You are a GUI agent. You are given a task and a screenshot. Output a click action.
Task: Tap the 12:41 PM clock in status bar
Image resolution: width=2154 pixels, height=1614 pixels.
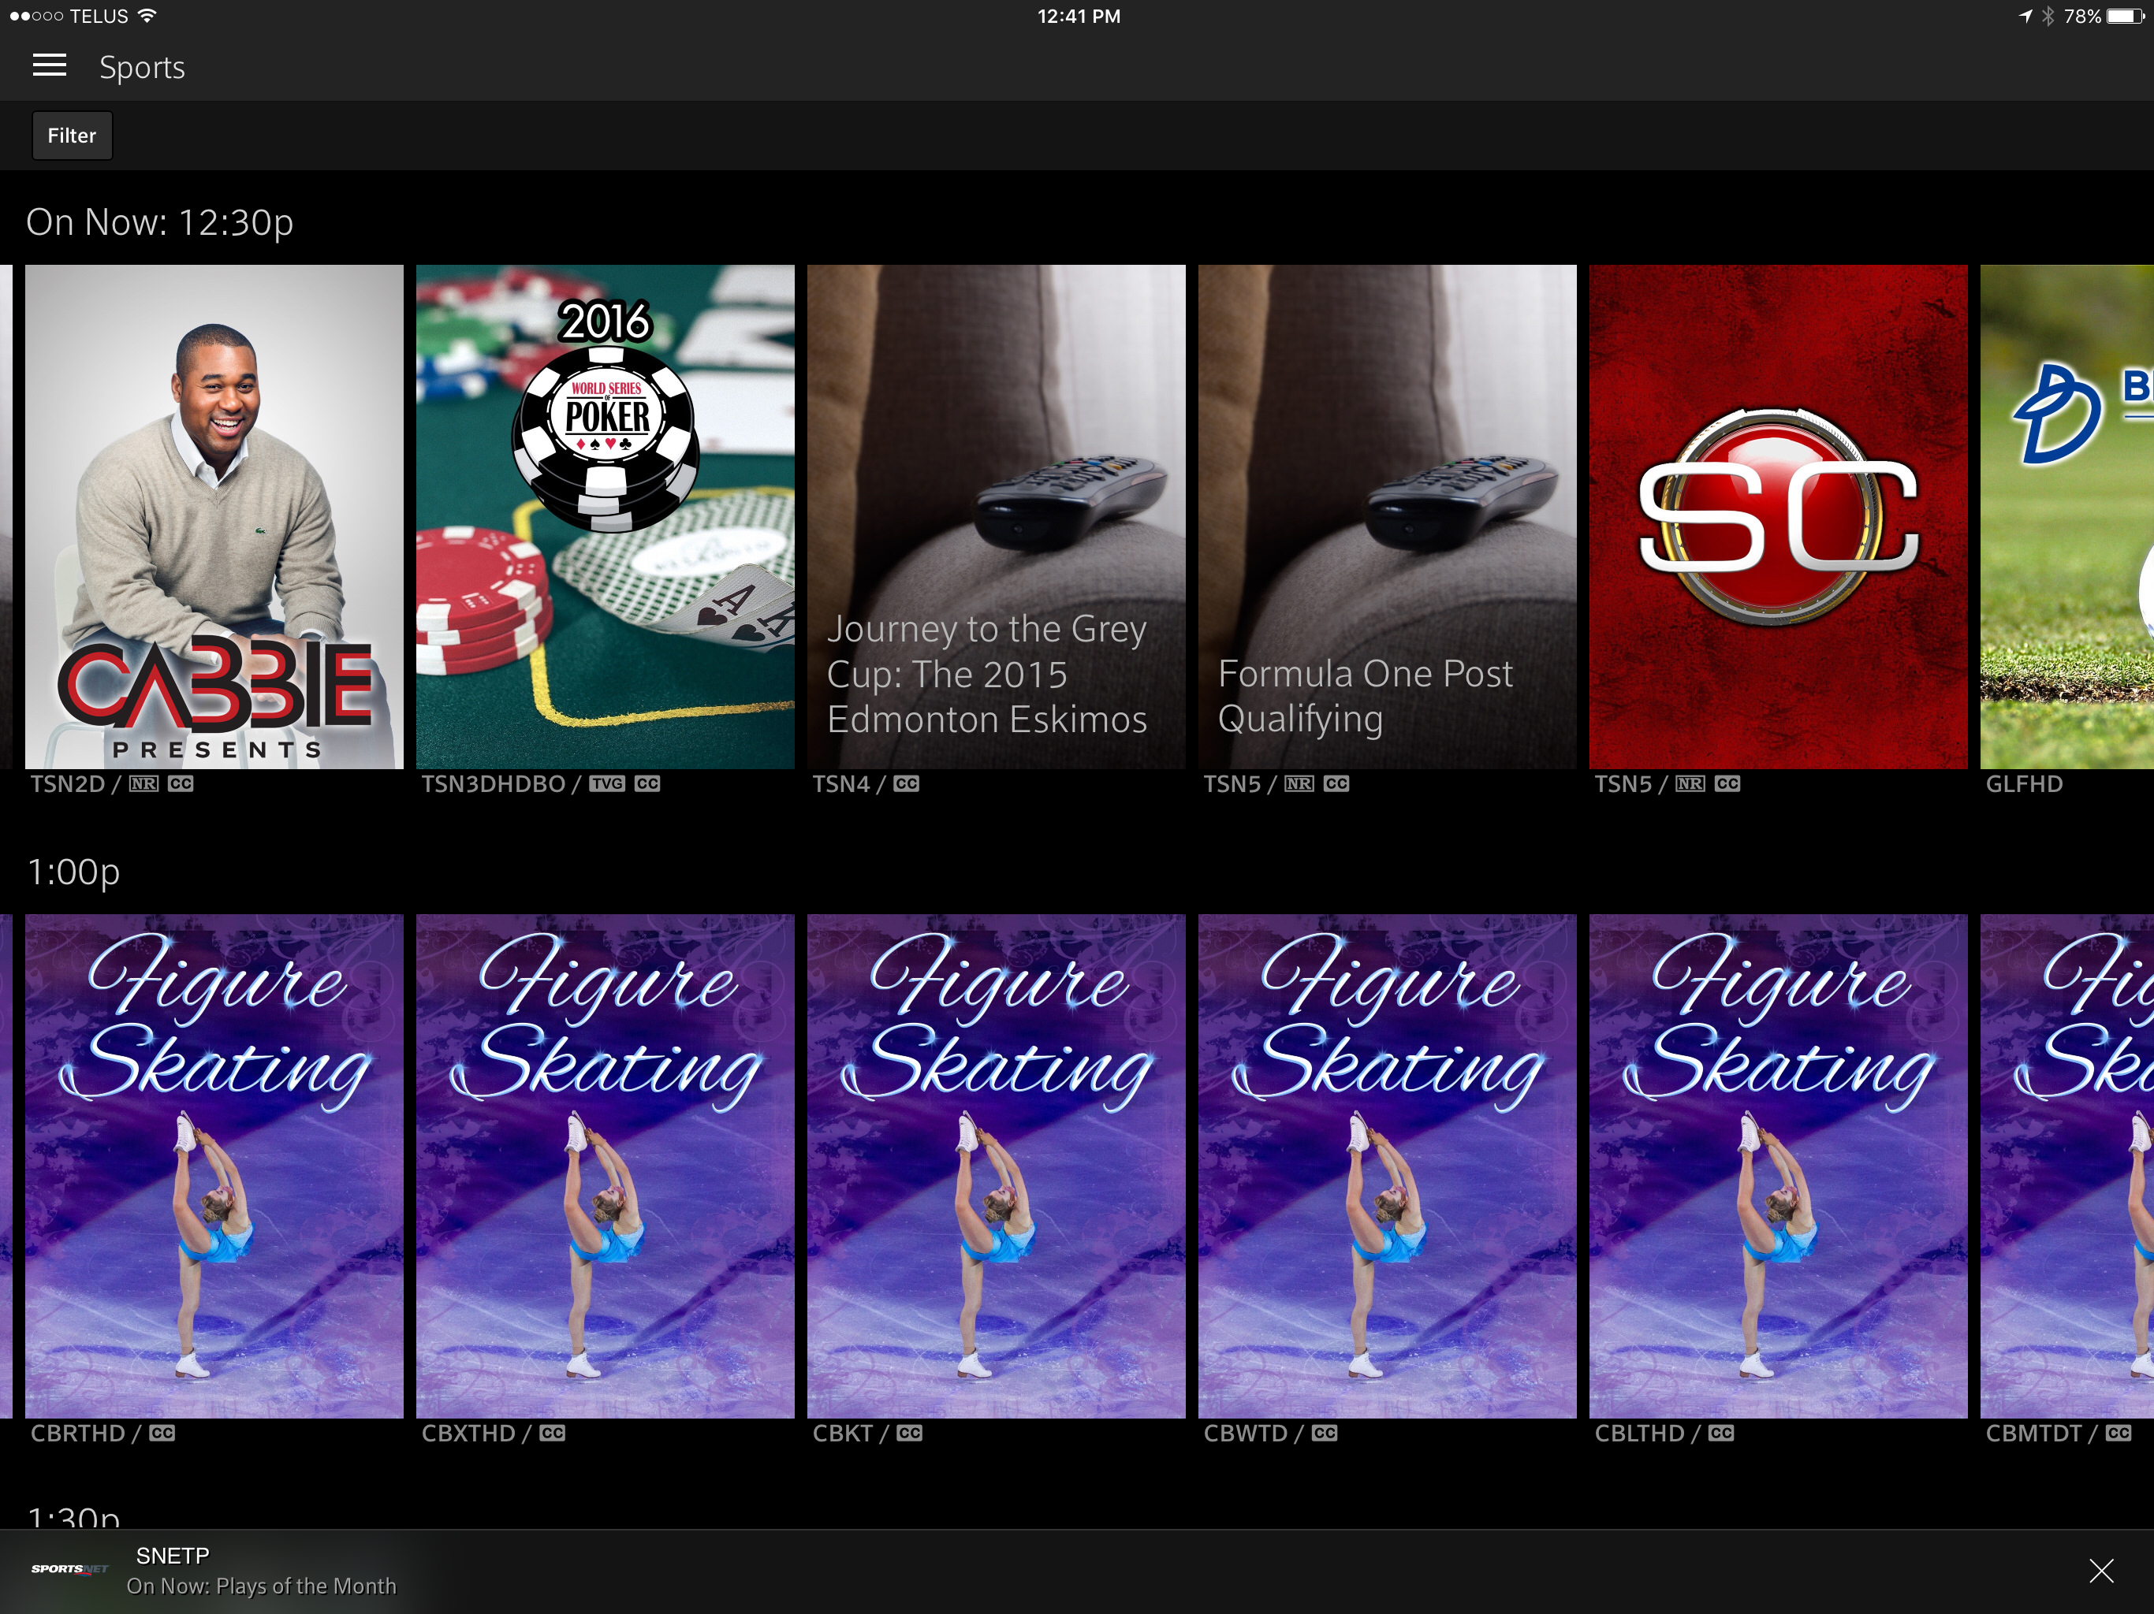[1078, 16]
